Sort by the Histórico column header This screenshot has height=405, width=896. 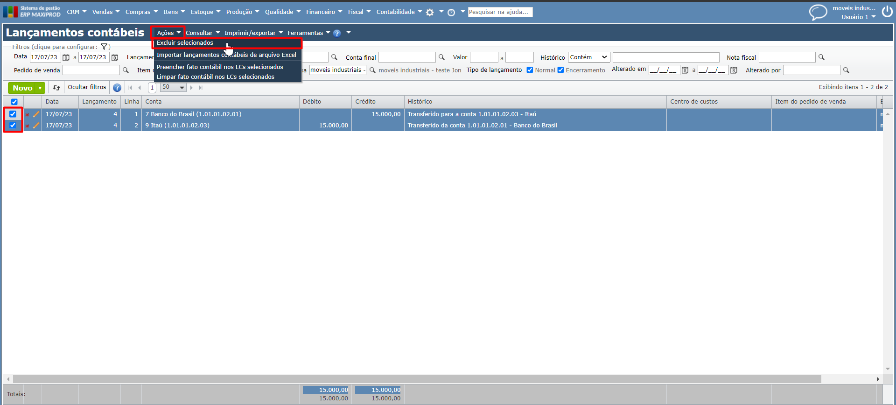coord(535,102)
